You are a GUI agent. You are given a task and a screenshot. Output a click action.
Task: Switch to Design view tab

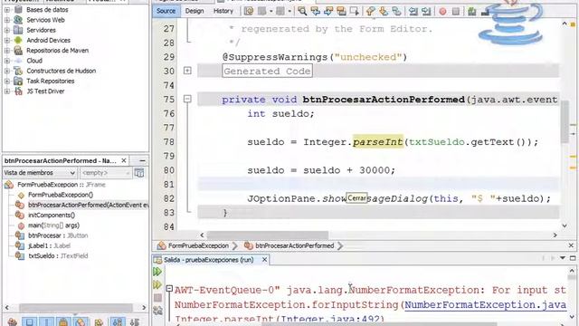tap(195, 11)
